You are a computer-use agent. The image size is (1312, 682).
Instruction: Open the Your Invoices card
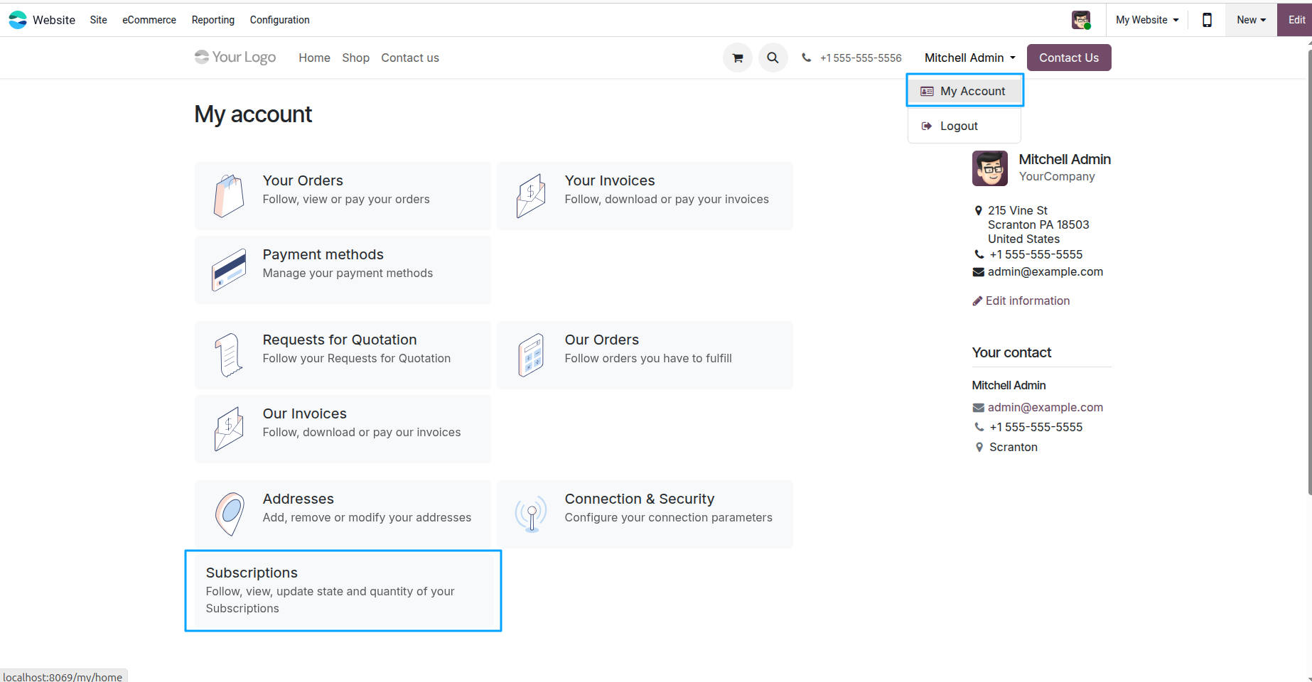[x=645, y=195]
